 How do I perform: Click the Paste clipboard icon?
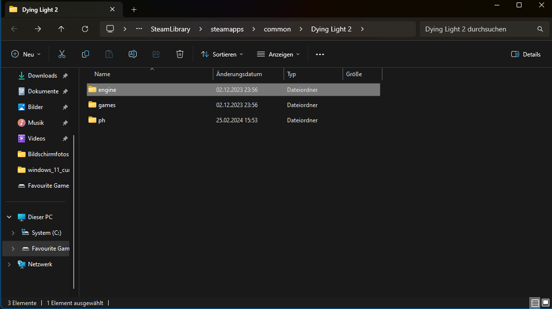109,54
